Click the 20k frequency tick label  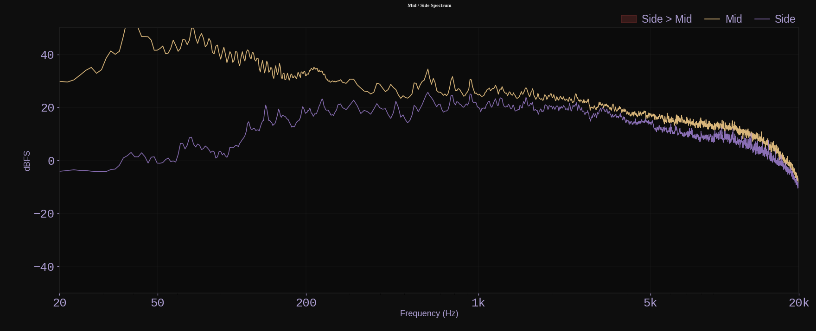(x=799, y=303)
